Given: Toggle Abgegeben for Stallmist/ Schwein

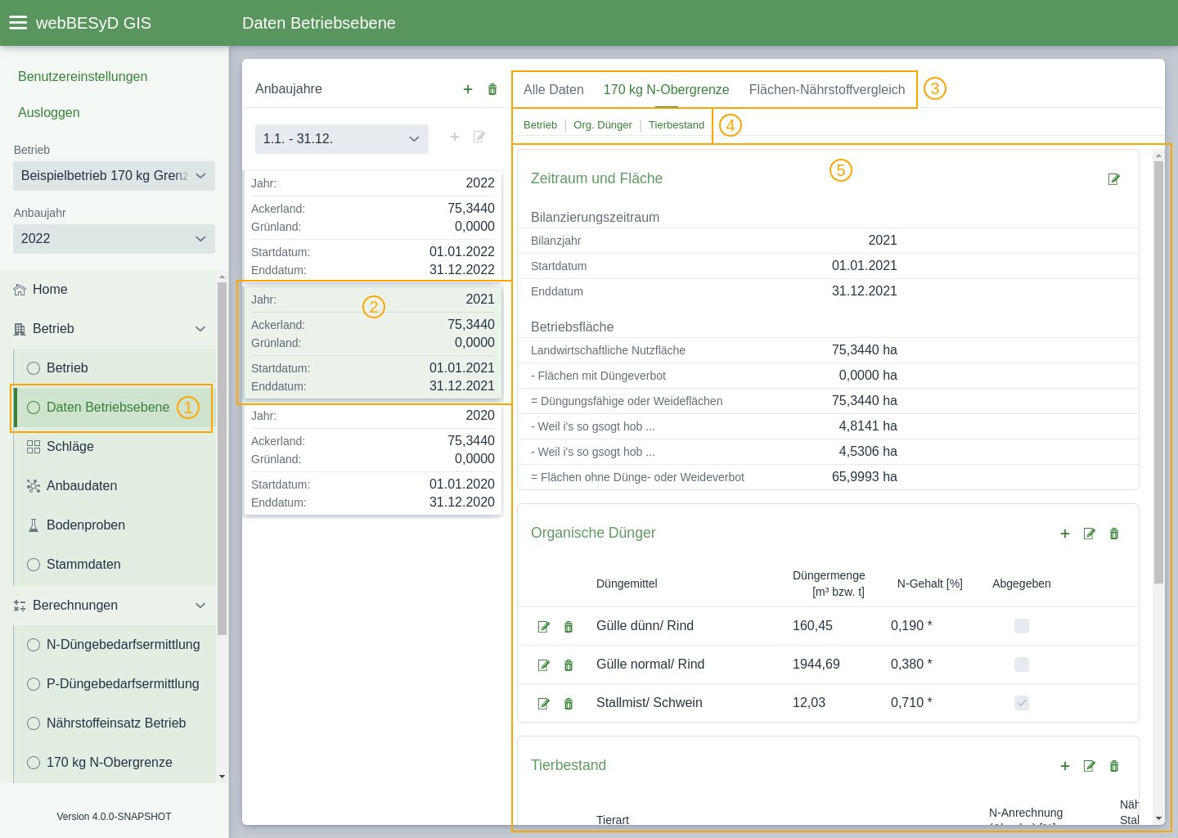Looking at the screenshot, I should [1022, 703].
